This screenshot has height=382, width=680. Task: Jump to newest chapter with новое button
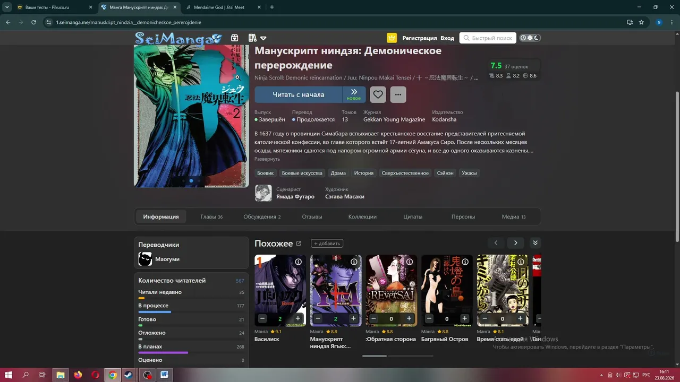click(354, 94)
